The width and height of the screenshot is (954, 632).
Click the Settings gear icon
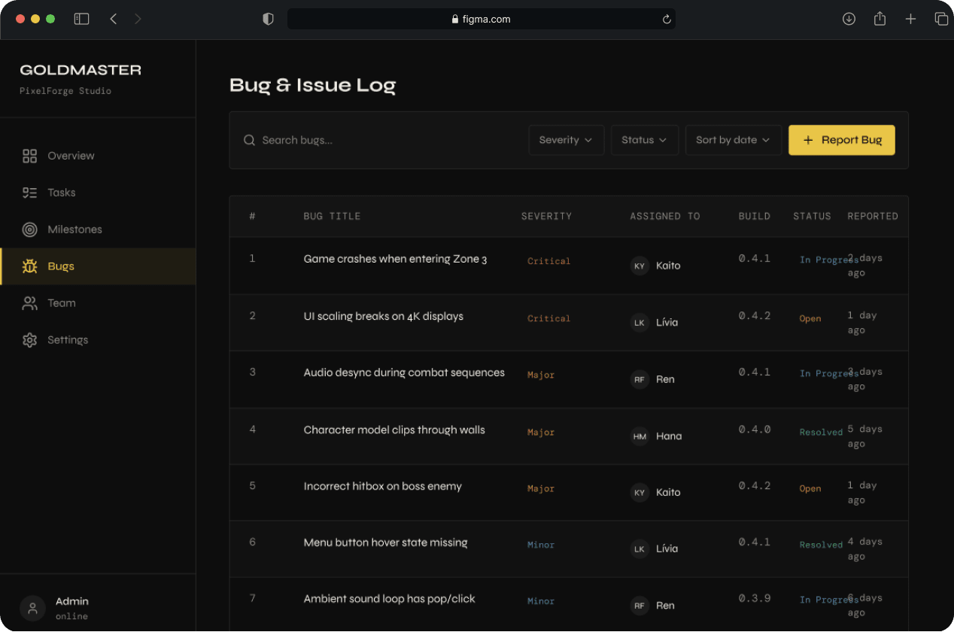[x=30, y=339]
